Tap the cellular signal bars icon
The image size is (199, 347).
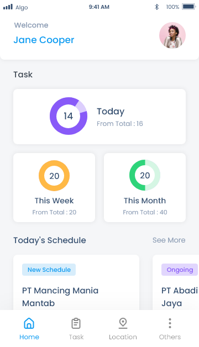[8, 7]
